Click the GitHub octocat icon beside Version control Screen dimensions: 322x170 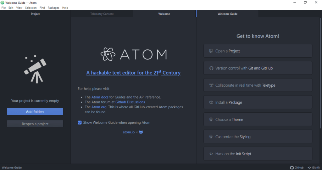[211, 68]
